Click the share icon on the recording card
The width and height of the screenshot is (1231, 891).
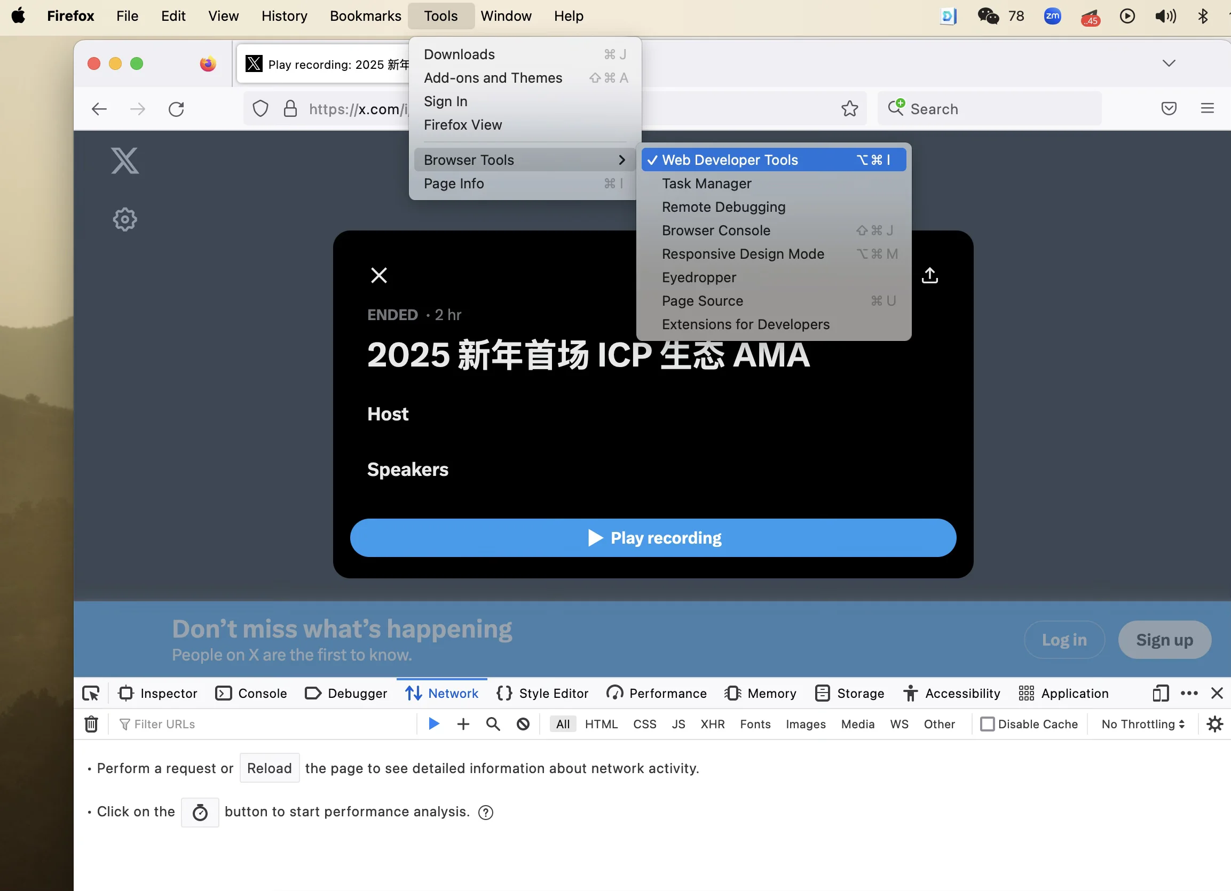coord(930,275)
